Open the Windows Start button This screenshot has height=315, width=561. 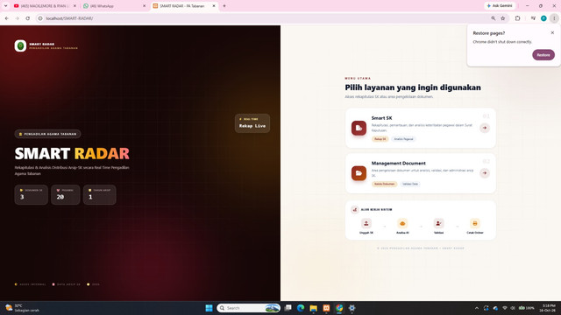click(209, 308)
